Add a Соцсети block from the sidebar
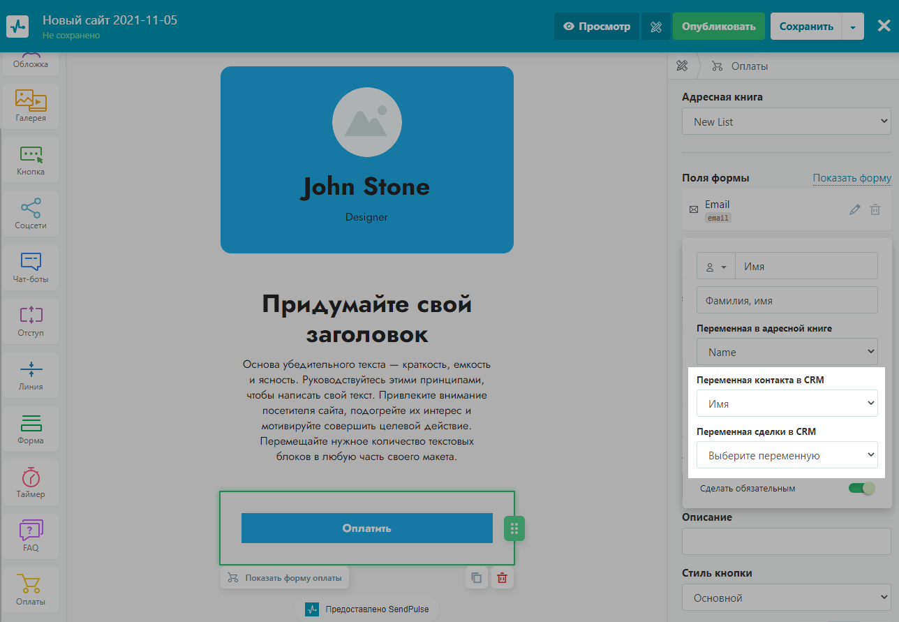The width and height of the screenshot is (899, 622). tap(31, 214)
